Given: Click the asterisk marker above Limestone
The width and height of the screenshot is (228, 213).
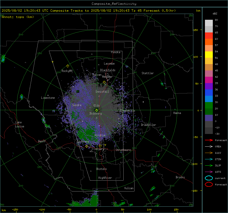Looking at the screenshot, I should 48,95.
